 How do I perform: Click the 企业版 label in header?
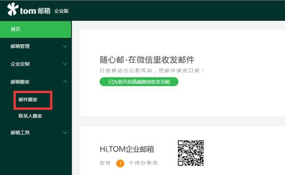[x=61, y=11]
